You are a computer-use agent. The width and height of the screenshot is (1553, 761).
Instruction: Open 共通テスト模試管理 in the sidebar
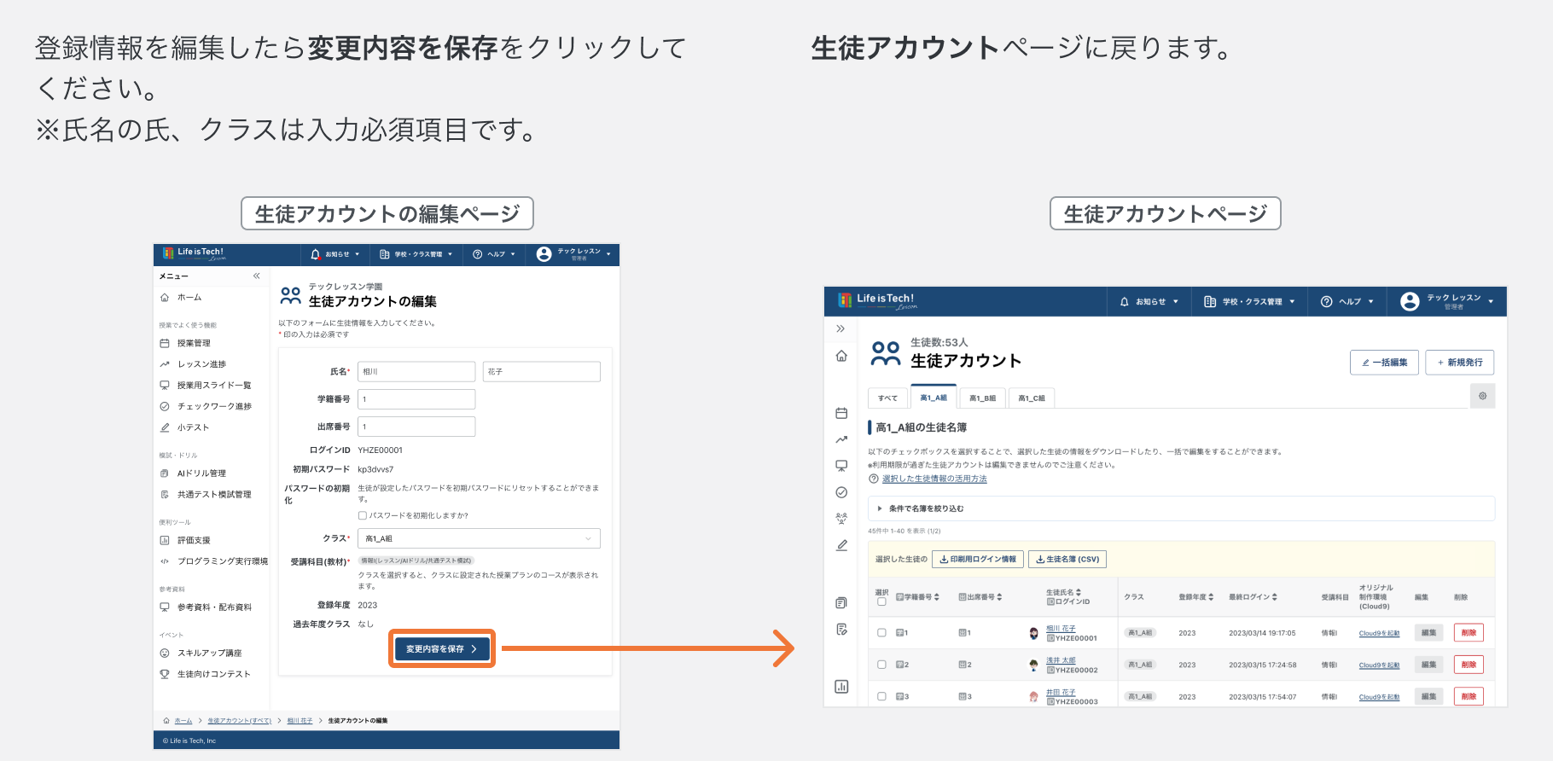206,495
